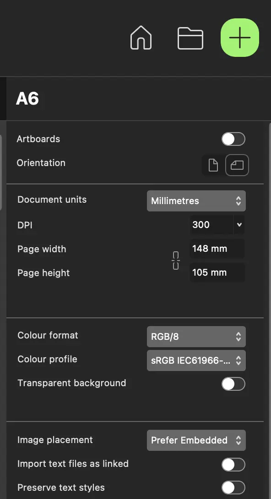Expand the DPI dropdown arrow
The height and width of the screenshot is (499, 271).
[239, 225]
